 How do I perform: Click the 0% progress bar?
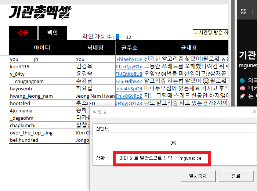(x=175, y=143)
